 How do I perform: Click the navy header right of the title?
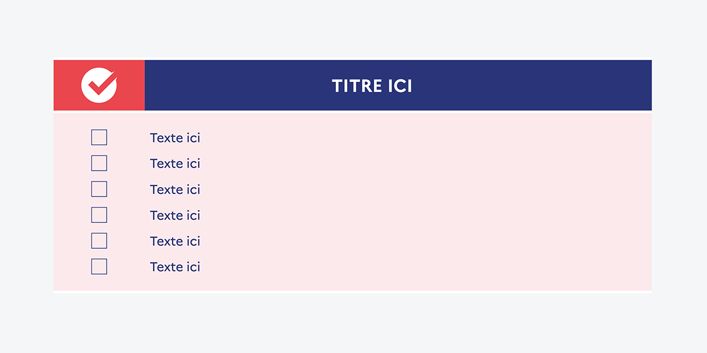pos(530,85)
